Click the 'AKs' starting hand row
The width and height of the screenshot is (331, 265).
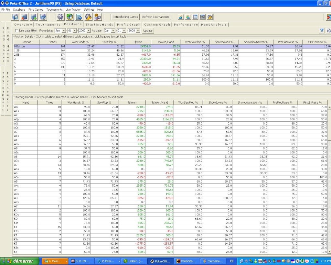click(171, 111)
